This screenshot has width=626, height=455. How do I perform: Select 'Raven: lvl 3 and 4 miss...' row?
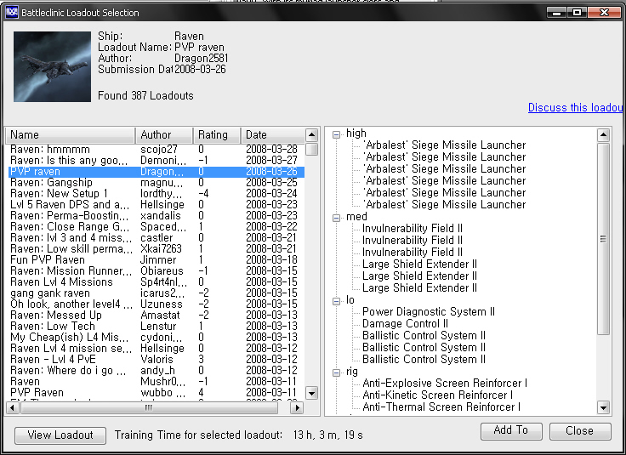156,238
